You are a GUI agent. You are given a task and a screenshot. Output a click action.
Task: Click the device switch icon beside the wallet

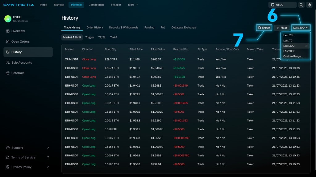pos(301,5)
